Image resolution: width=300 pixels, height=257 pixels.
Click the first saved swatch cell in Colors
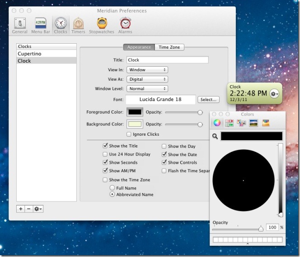click(216, 239)
